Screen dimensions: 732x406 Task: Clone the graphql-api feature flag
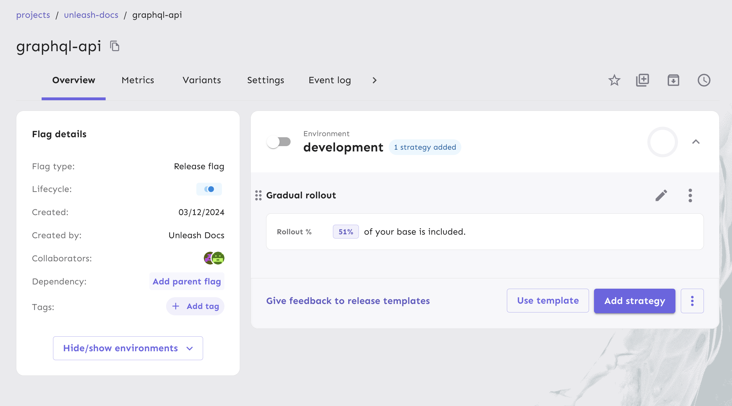point(642,80)
